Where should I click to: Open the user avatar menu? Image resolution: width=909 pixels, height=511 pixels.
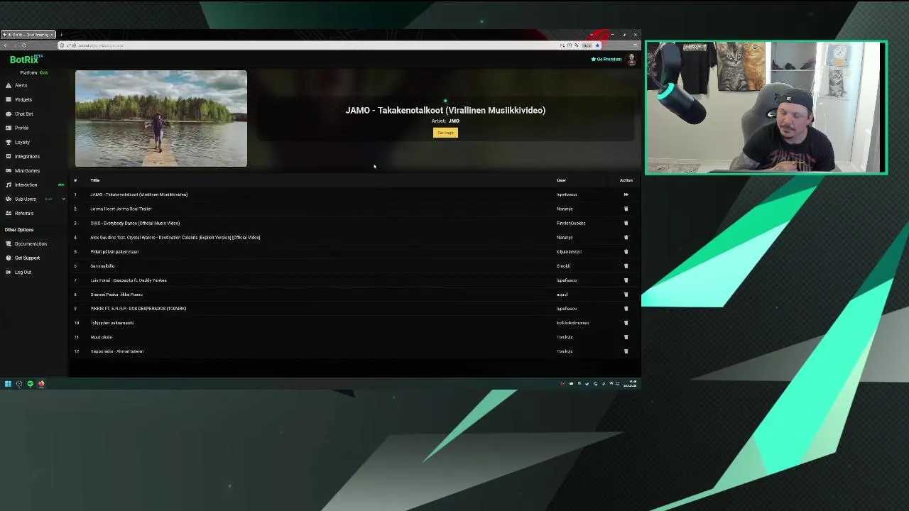tap(631, 60)
